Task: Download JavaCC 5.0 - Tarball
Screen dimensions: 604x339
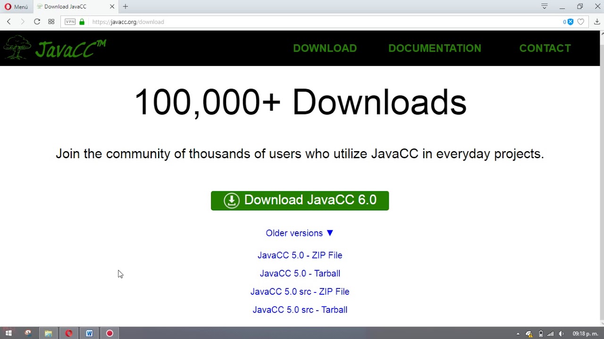Action: click(x=300, y=274)
